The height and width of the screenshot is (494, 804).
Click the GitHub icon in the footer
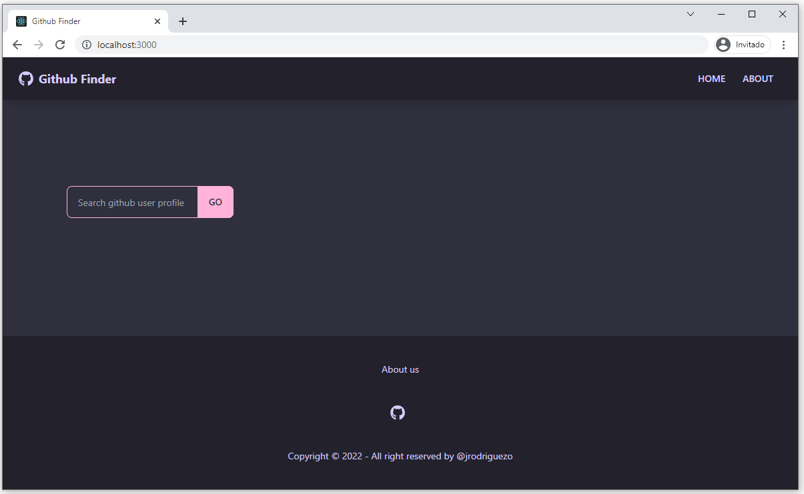398,413
